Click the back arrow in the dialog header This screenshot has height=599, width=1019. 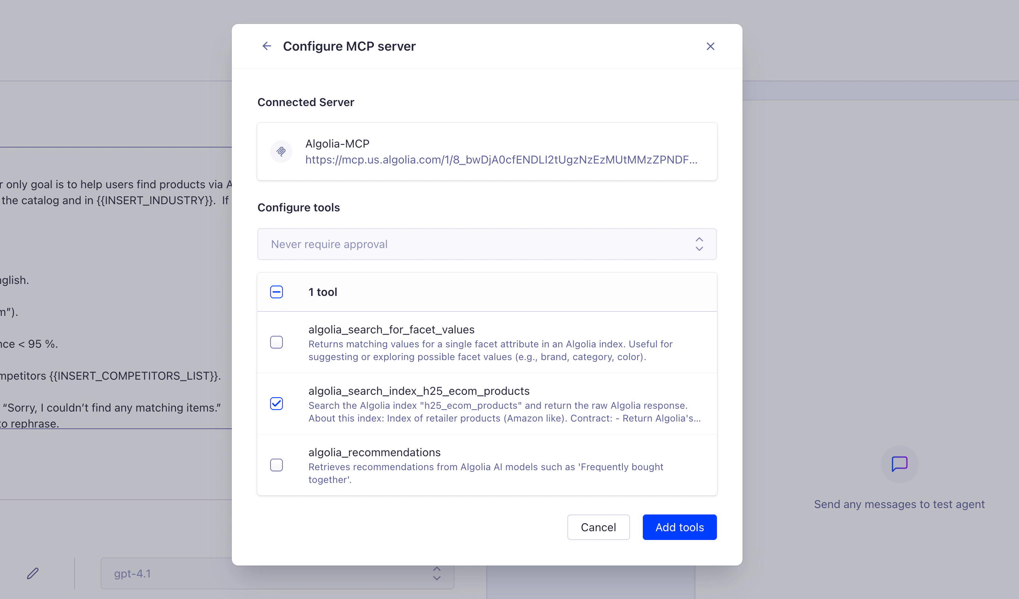[267, 46]
